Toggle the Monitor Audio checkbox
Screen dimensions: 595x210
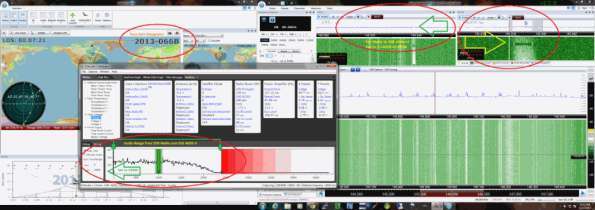coord(84,155)
